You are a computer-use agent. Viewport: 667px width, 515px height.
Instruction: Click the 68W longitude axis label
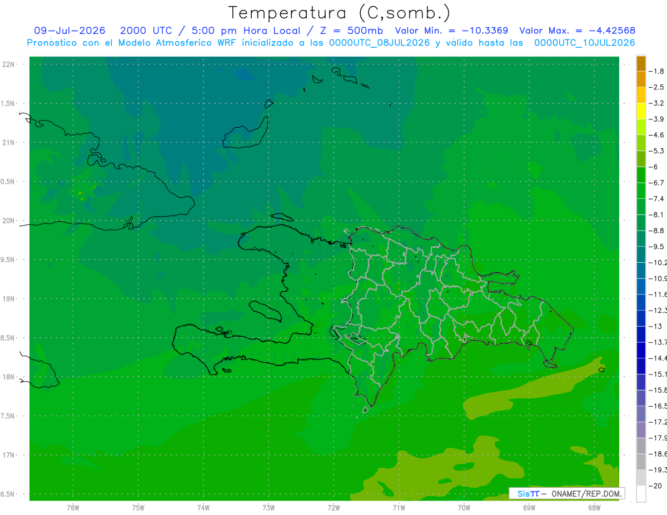(594, 507)
